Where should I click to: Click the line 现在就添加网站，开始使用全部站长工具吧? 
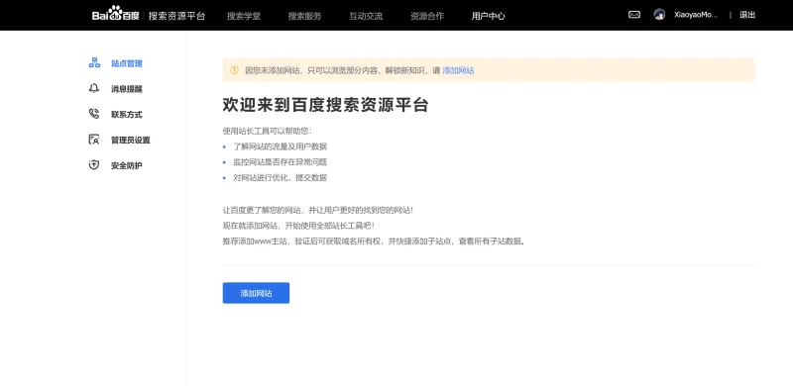point(298,226)
